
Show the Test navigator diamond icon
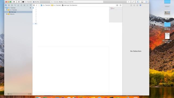(21, 5)
